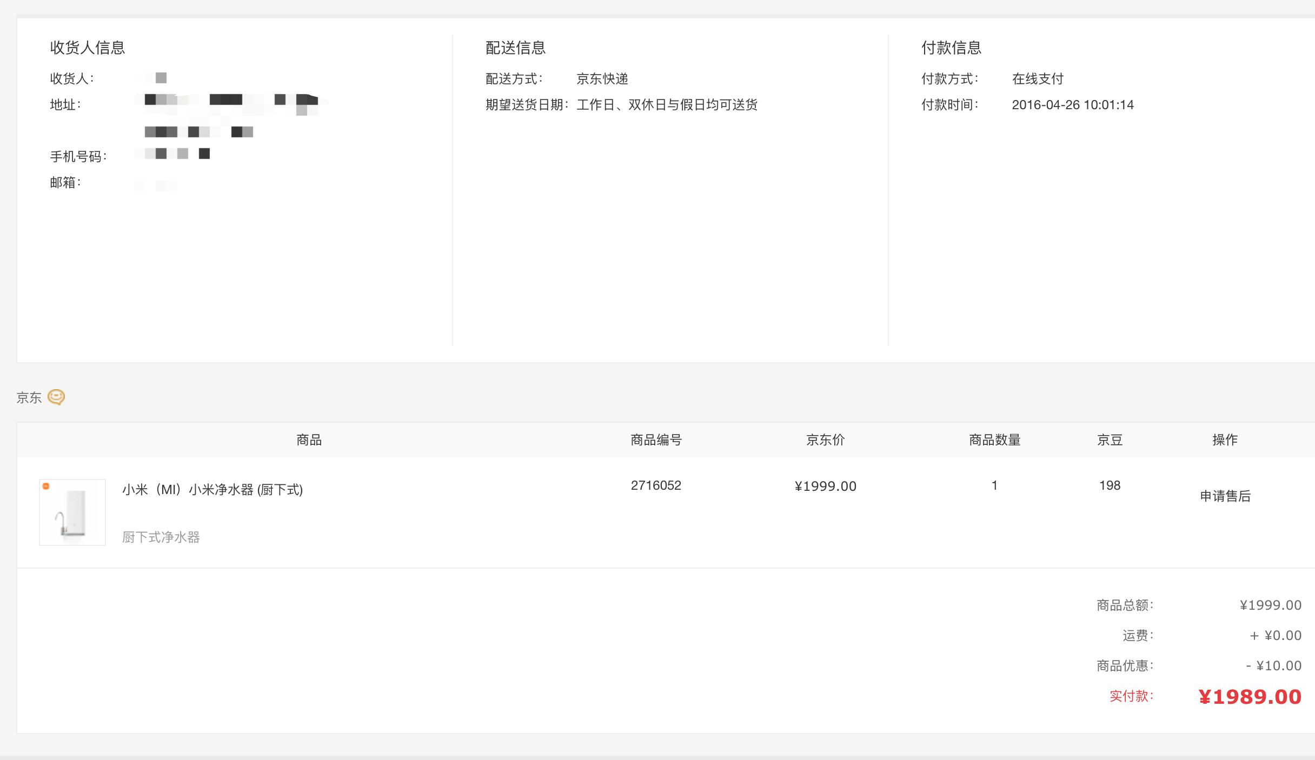Click the product number 2716052

coord(656,485)
